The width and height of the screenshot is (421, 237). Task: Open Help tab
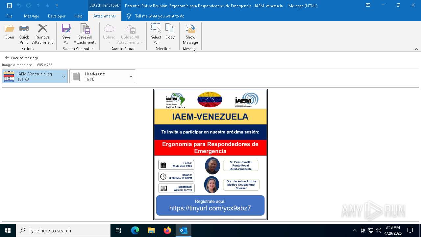click(x=78, y=16)
